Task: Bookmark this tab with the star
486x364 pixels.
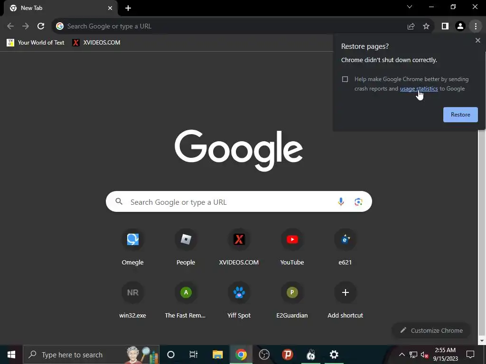Action: [x=426, y=27]
